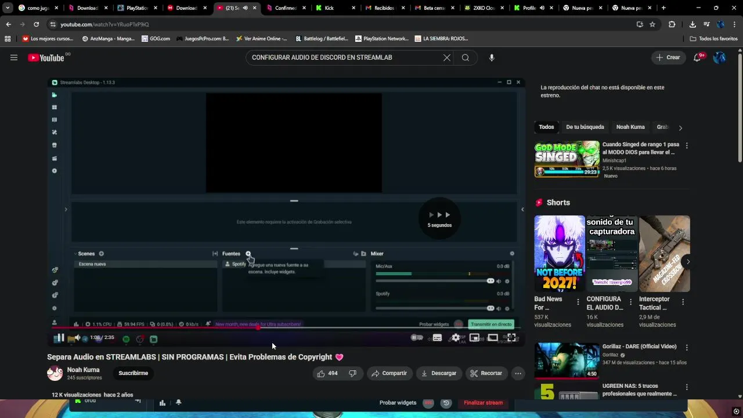This screenshot has height=418, width=743.
Task: Enable theater mode view
Action: 492,338
